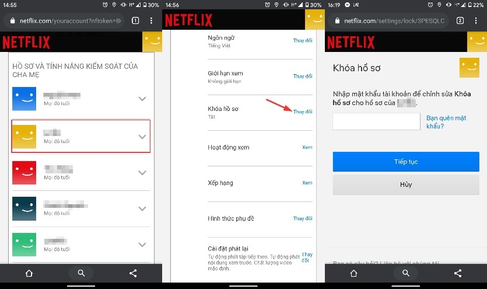
Task: Click Thay đổi next to Ngôn ngữ
Action: tap(303, 40)
